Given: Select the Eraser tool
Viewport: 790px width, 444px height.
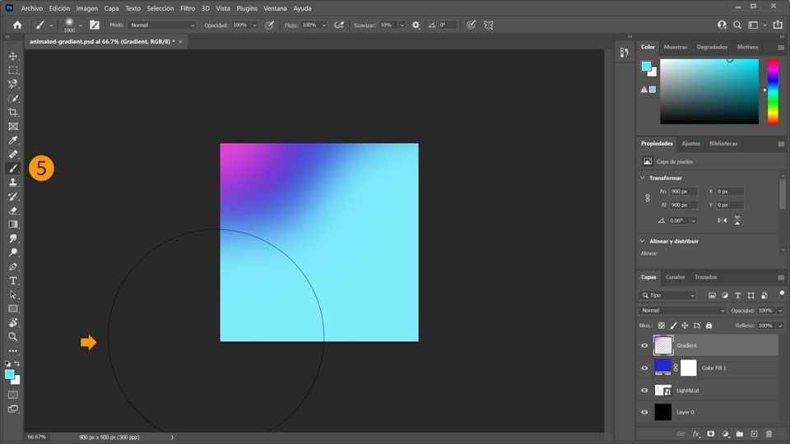Looking at the screenshot, I should (x=13, y=210).
